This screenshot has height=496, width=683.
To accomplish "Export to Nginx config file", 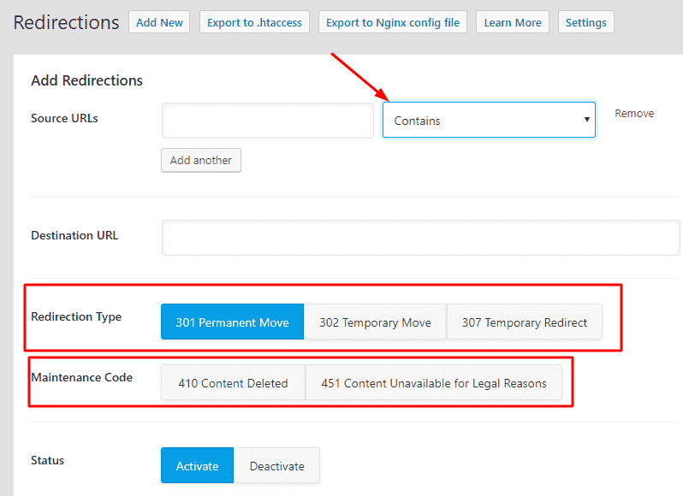I will point(393,22).
